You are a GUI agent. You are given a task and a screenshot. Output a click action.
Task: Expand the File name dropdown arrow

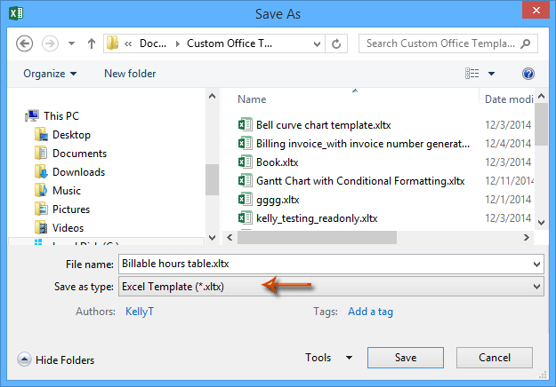pyautogui.click(x=536, y=265)
